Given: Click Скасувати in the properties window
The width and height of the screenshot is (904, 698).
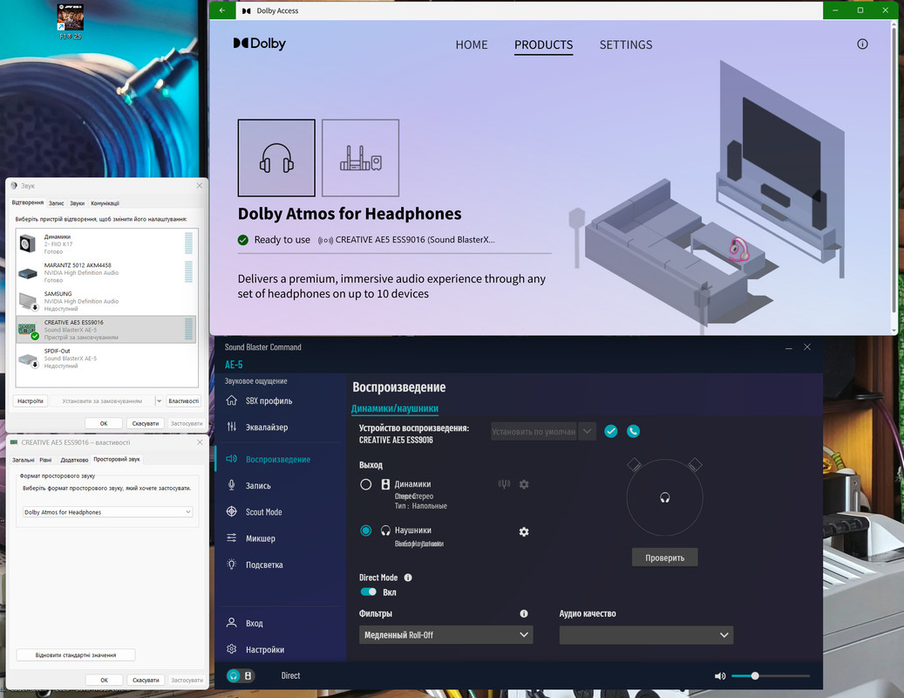Looking at the screenshot, I should [x=146, y=680].
